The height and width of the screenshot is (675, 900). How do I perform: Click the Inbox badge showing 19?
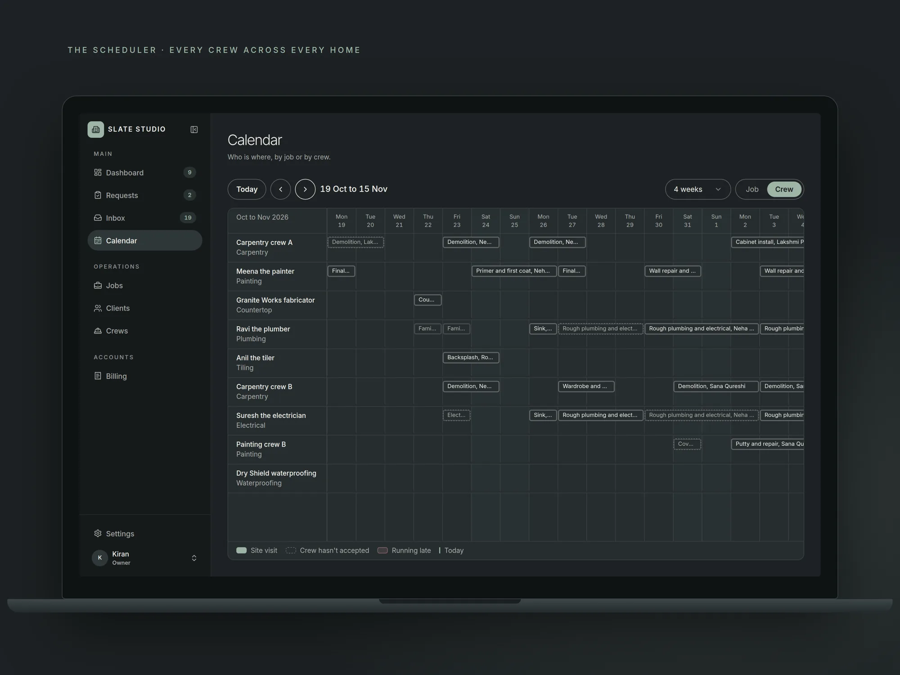click(188, 218)
